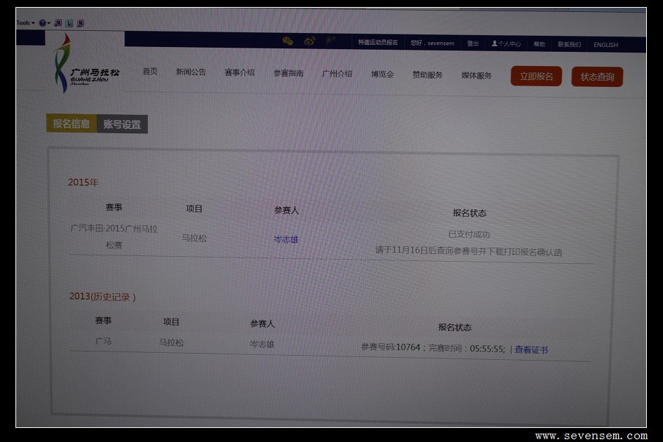This screenshot has width=663, height=442.
Task: Open 新闻公告 menu item
Action: tap(191, 72)
